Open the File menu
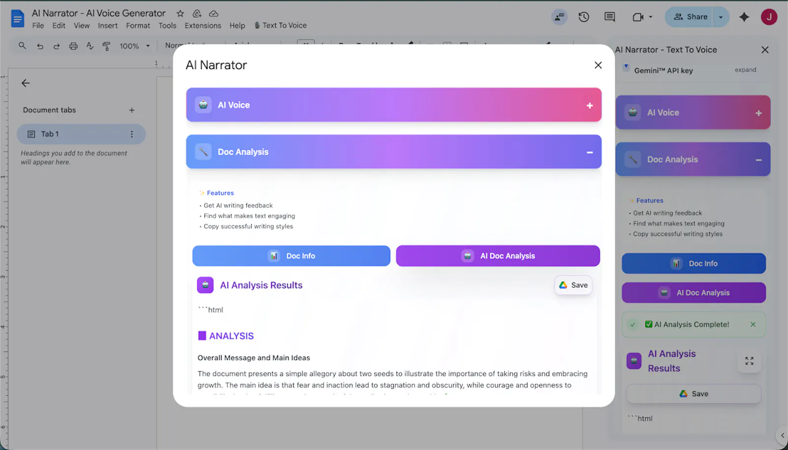 click(x=38, y=26)
